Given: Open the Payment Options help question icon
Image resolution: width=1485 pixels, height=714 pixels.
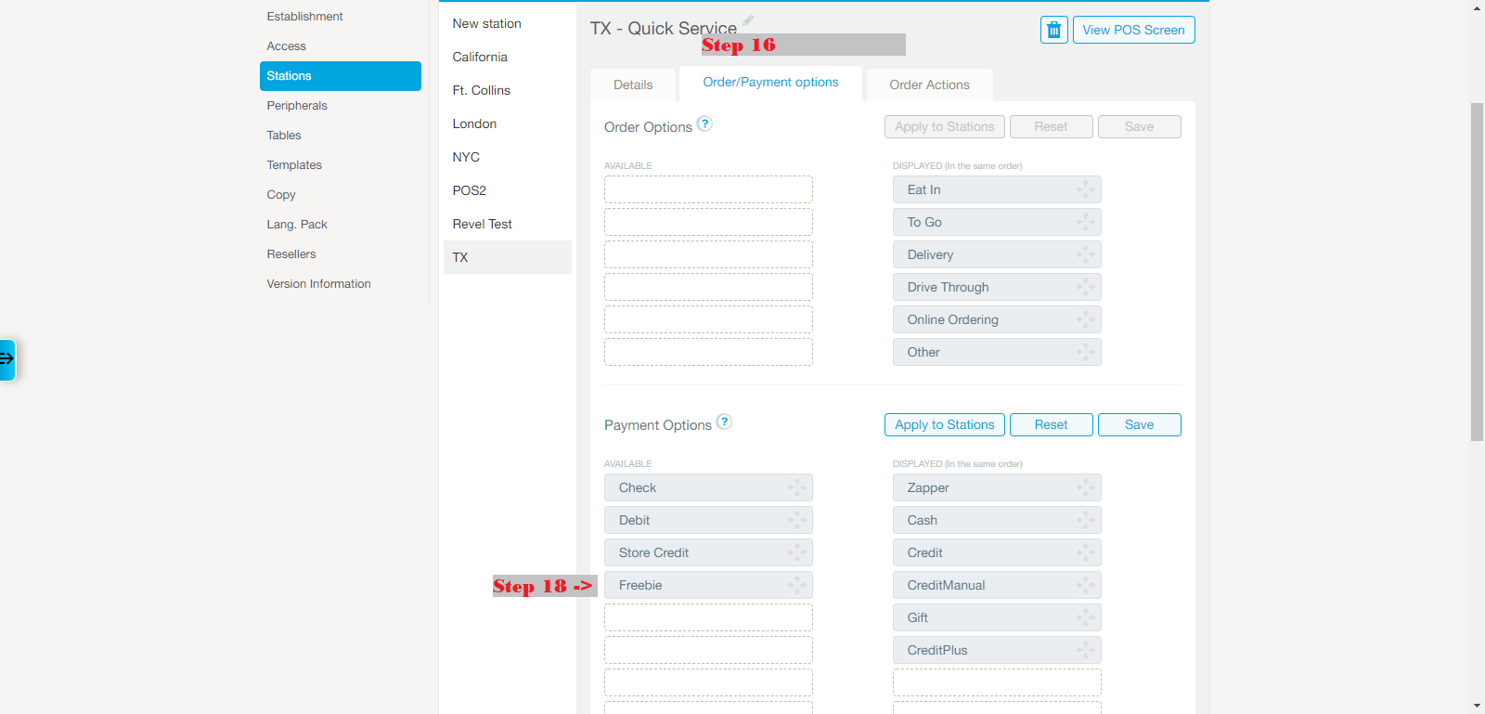Looking at the screenshot, I should (724, 422).
